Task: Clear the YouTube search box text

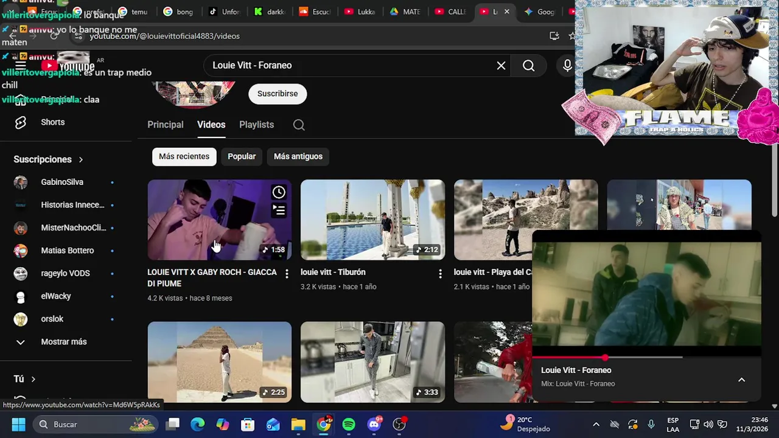Action: tap(501, 65)
